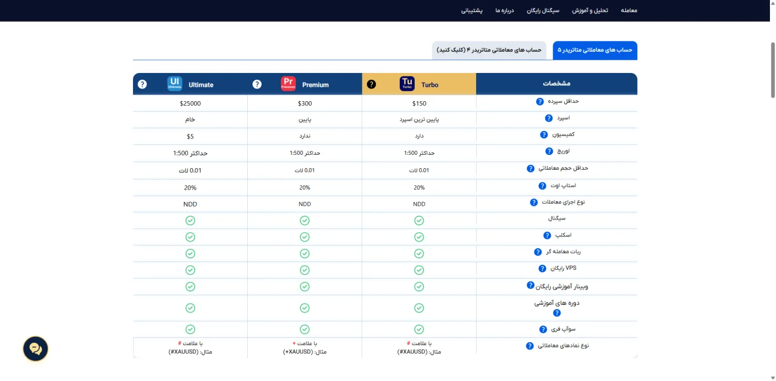The height and width of the screenshot is (381, 776).
Task: Go to the سیگنال رایگان link
Action: [543, 11]
